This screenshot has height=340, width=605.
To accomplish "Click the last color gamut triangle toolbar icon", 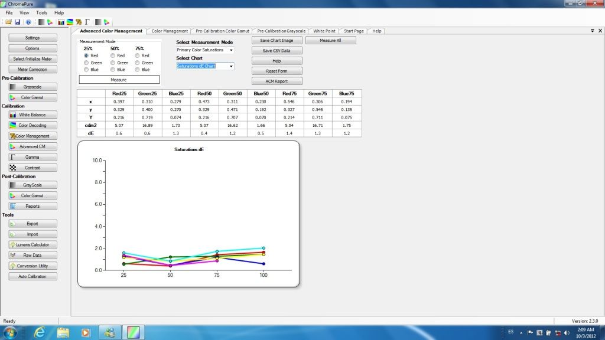I will click(x=107, y=22).
